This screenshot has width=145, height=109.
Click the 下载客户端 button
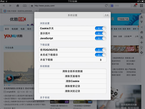pos(123,19)
